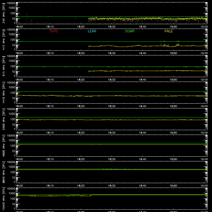Select the 2695 MHz [SFU] axis title
212x212 pixels.
pyautogui.click(x=4, y=119)
